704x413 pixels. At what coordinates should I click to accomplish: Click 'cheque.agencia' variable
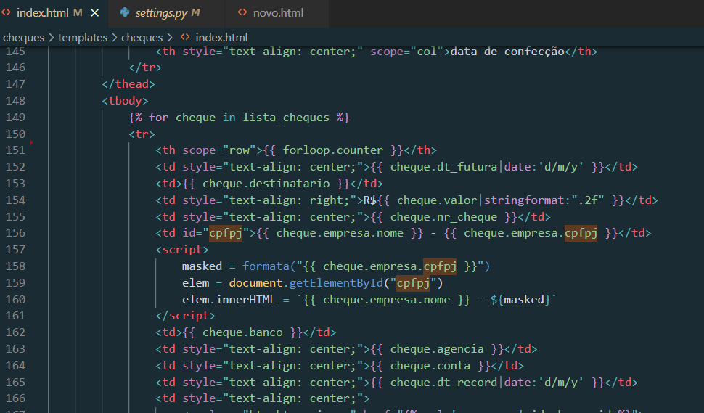tap(437, 349)
